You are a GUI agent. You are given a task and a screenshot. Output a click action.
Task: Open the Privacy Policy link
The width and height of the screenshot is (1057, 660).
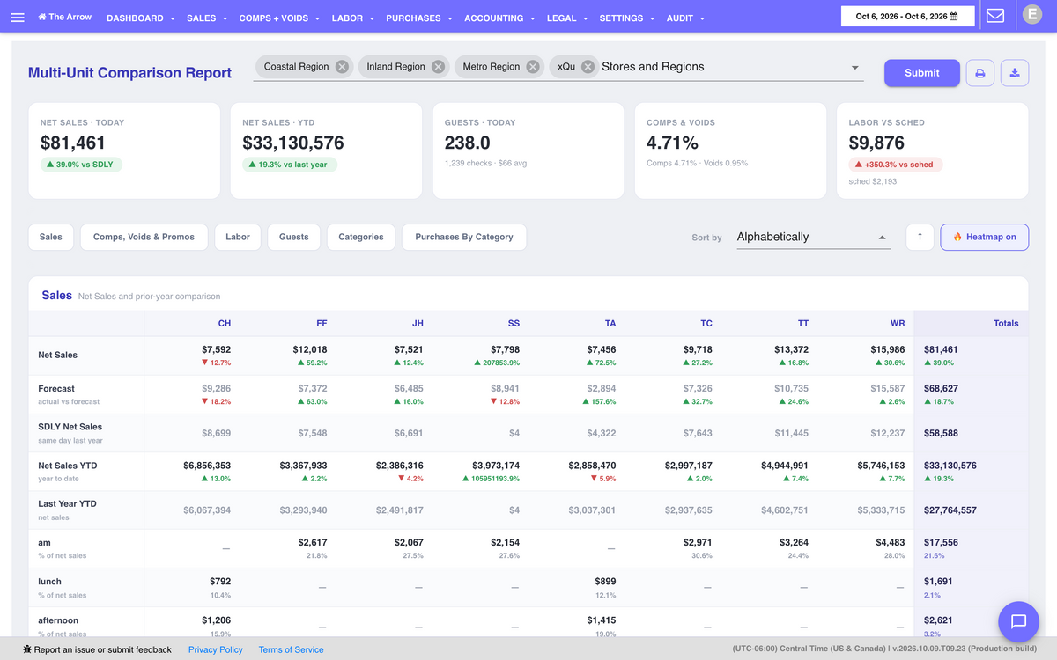coord(216,649)
